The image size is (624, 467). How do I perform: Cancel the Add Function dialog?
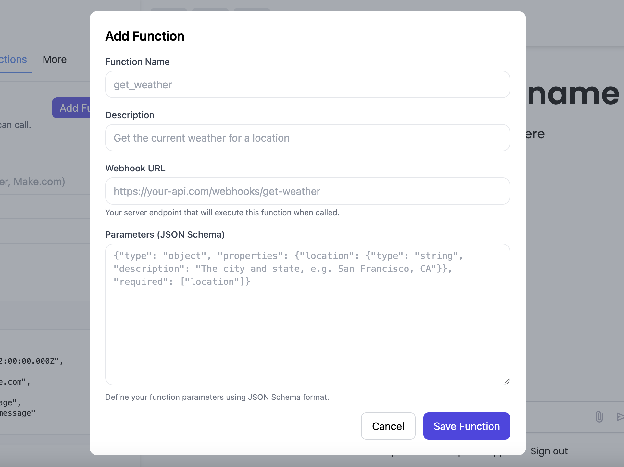pos(388,426)
